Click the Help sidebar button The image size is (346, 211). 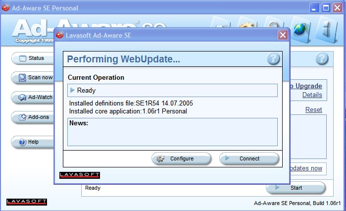33,142
